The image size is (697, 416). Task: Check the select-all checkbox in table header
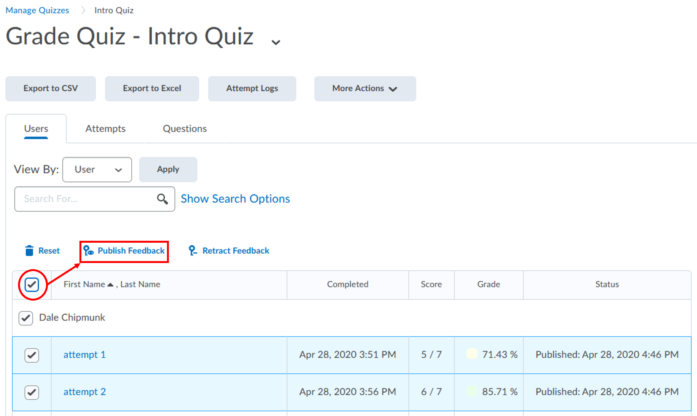click(32, 284)
